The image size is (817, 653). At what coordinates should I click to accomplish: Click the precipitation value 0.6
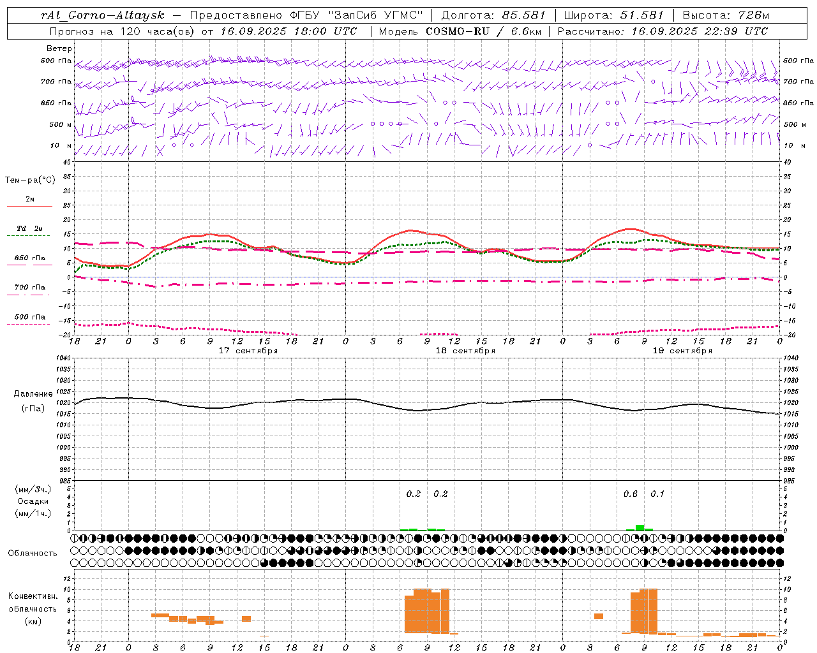point(631,494)
